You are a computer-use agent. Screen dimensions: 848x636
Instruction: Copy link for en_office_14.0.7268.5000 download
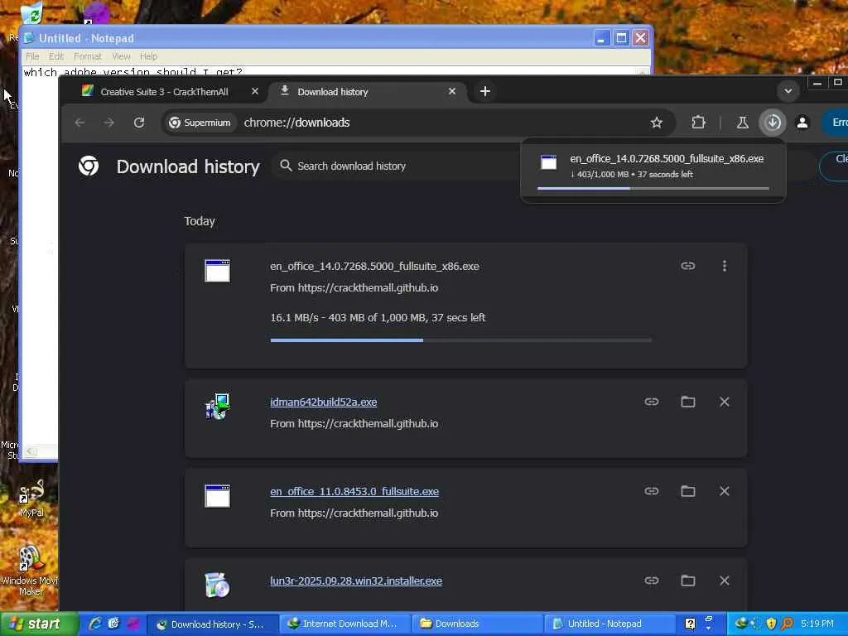pyautogui.click(x=688, y=266)
